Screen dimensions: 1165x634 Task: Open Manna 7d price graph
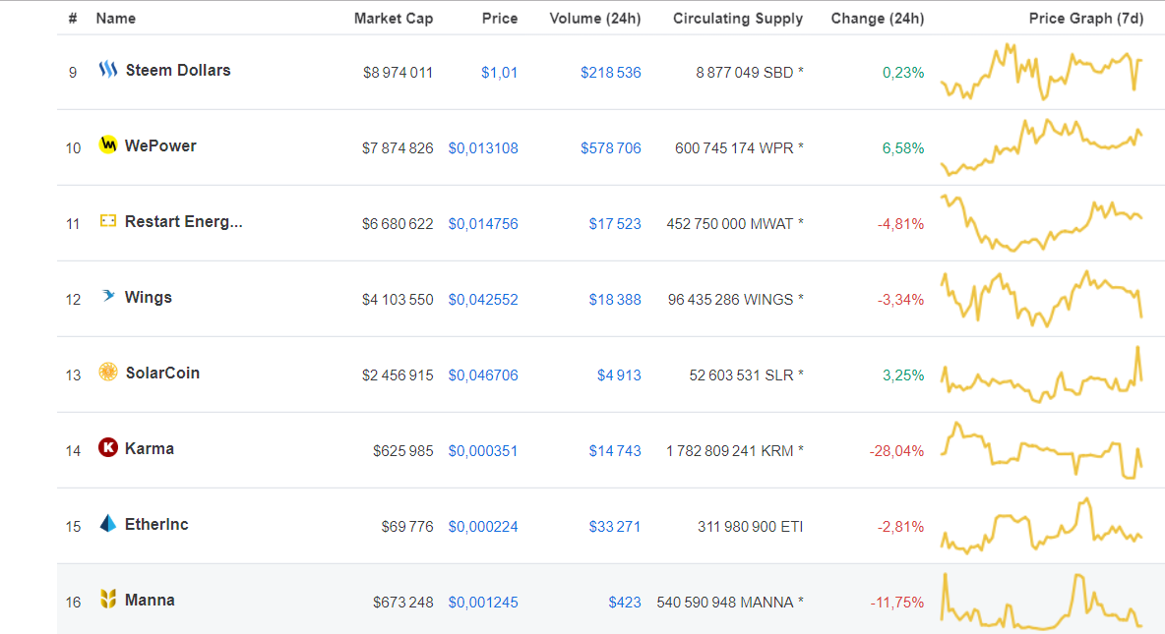click(x=1042, y=602)
